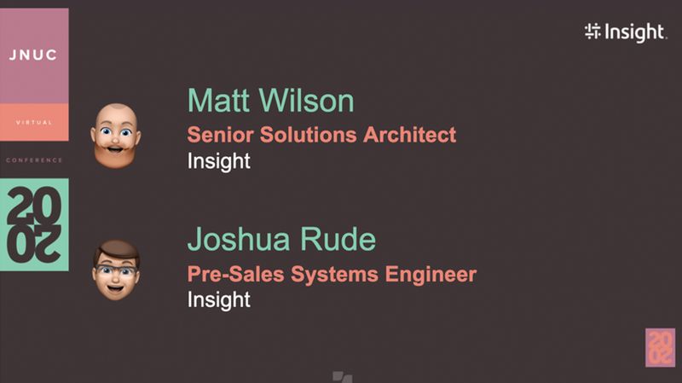Click the CONFERENCE text label

pos(34,160)
